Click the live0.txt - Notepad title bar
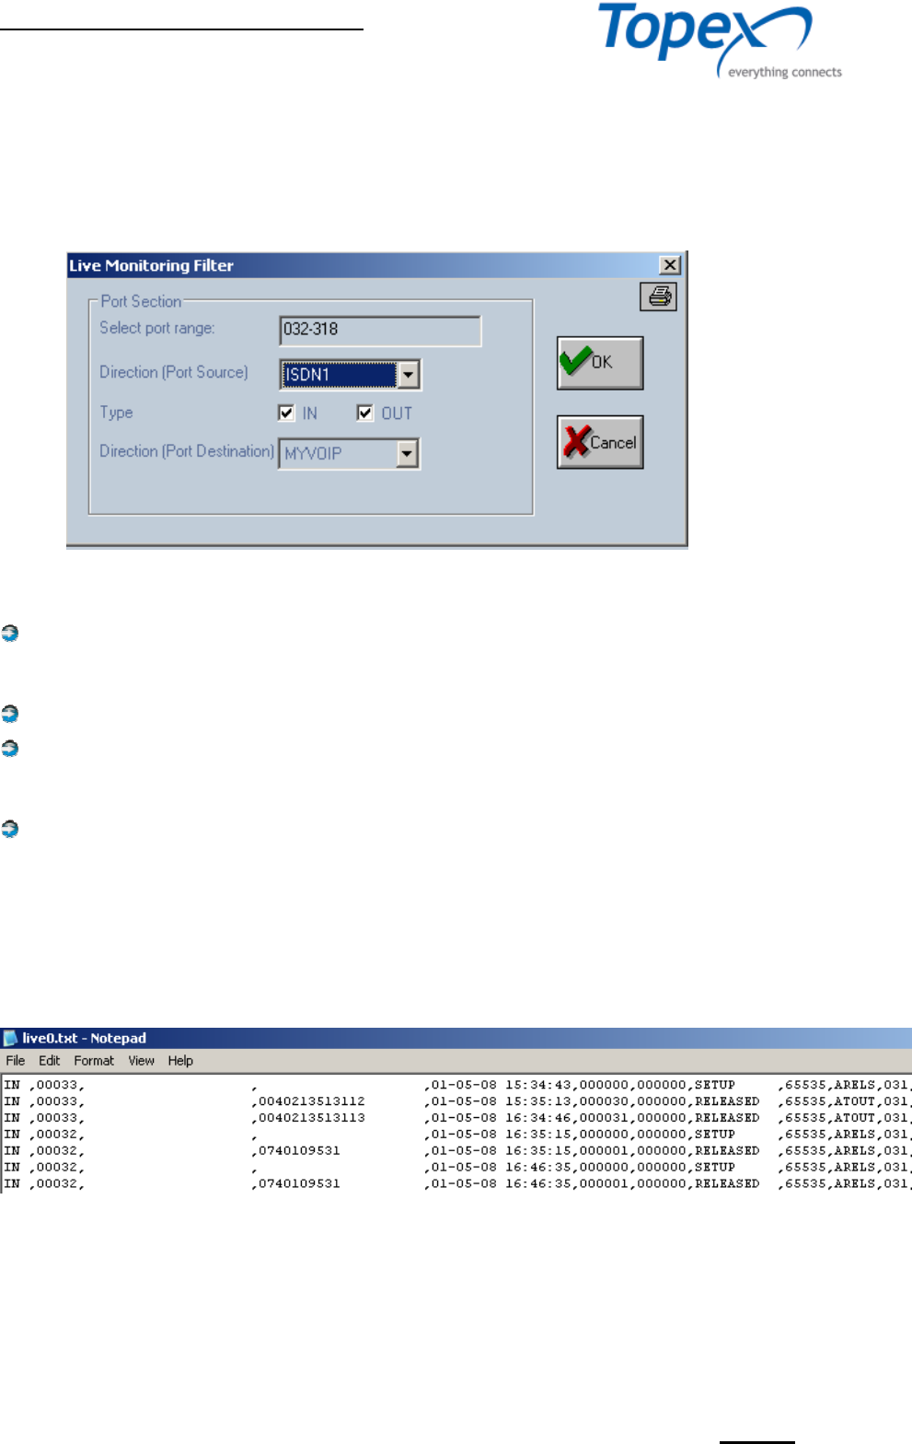 coord(456,1038)
